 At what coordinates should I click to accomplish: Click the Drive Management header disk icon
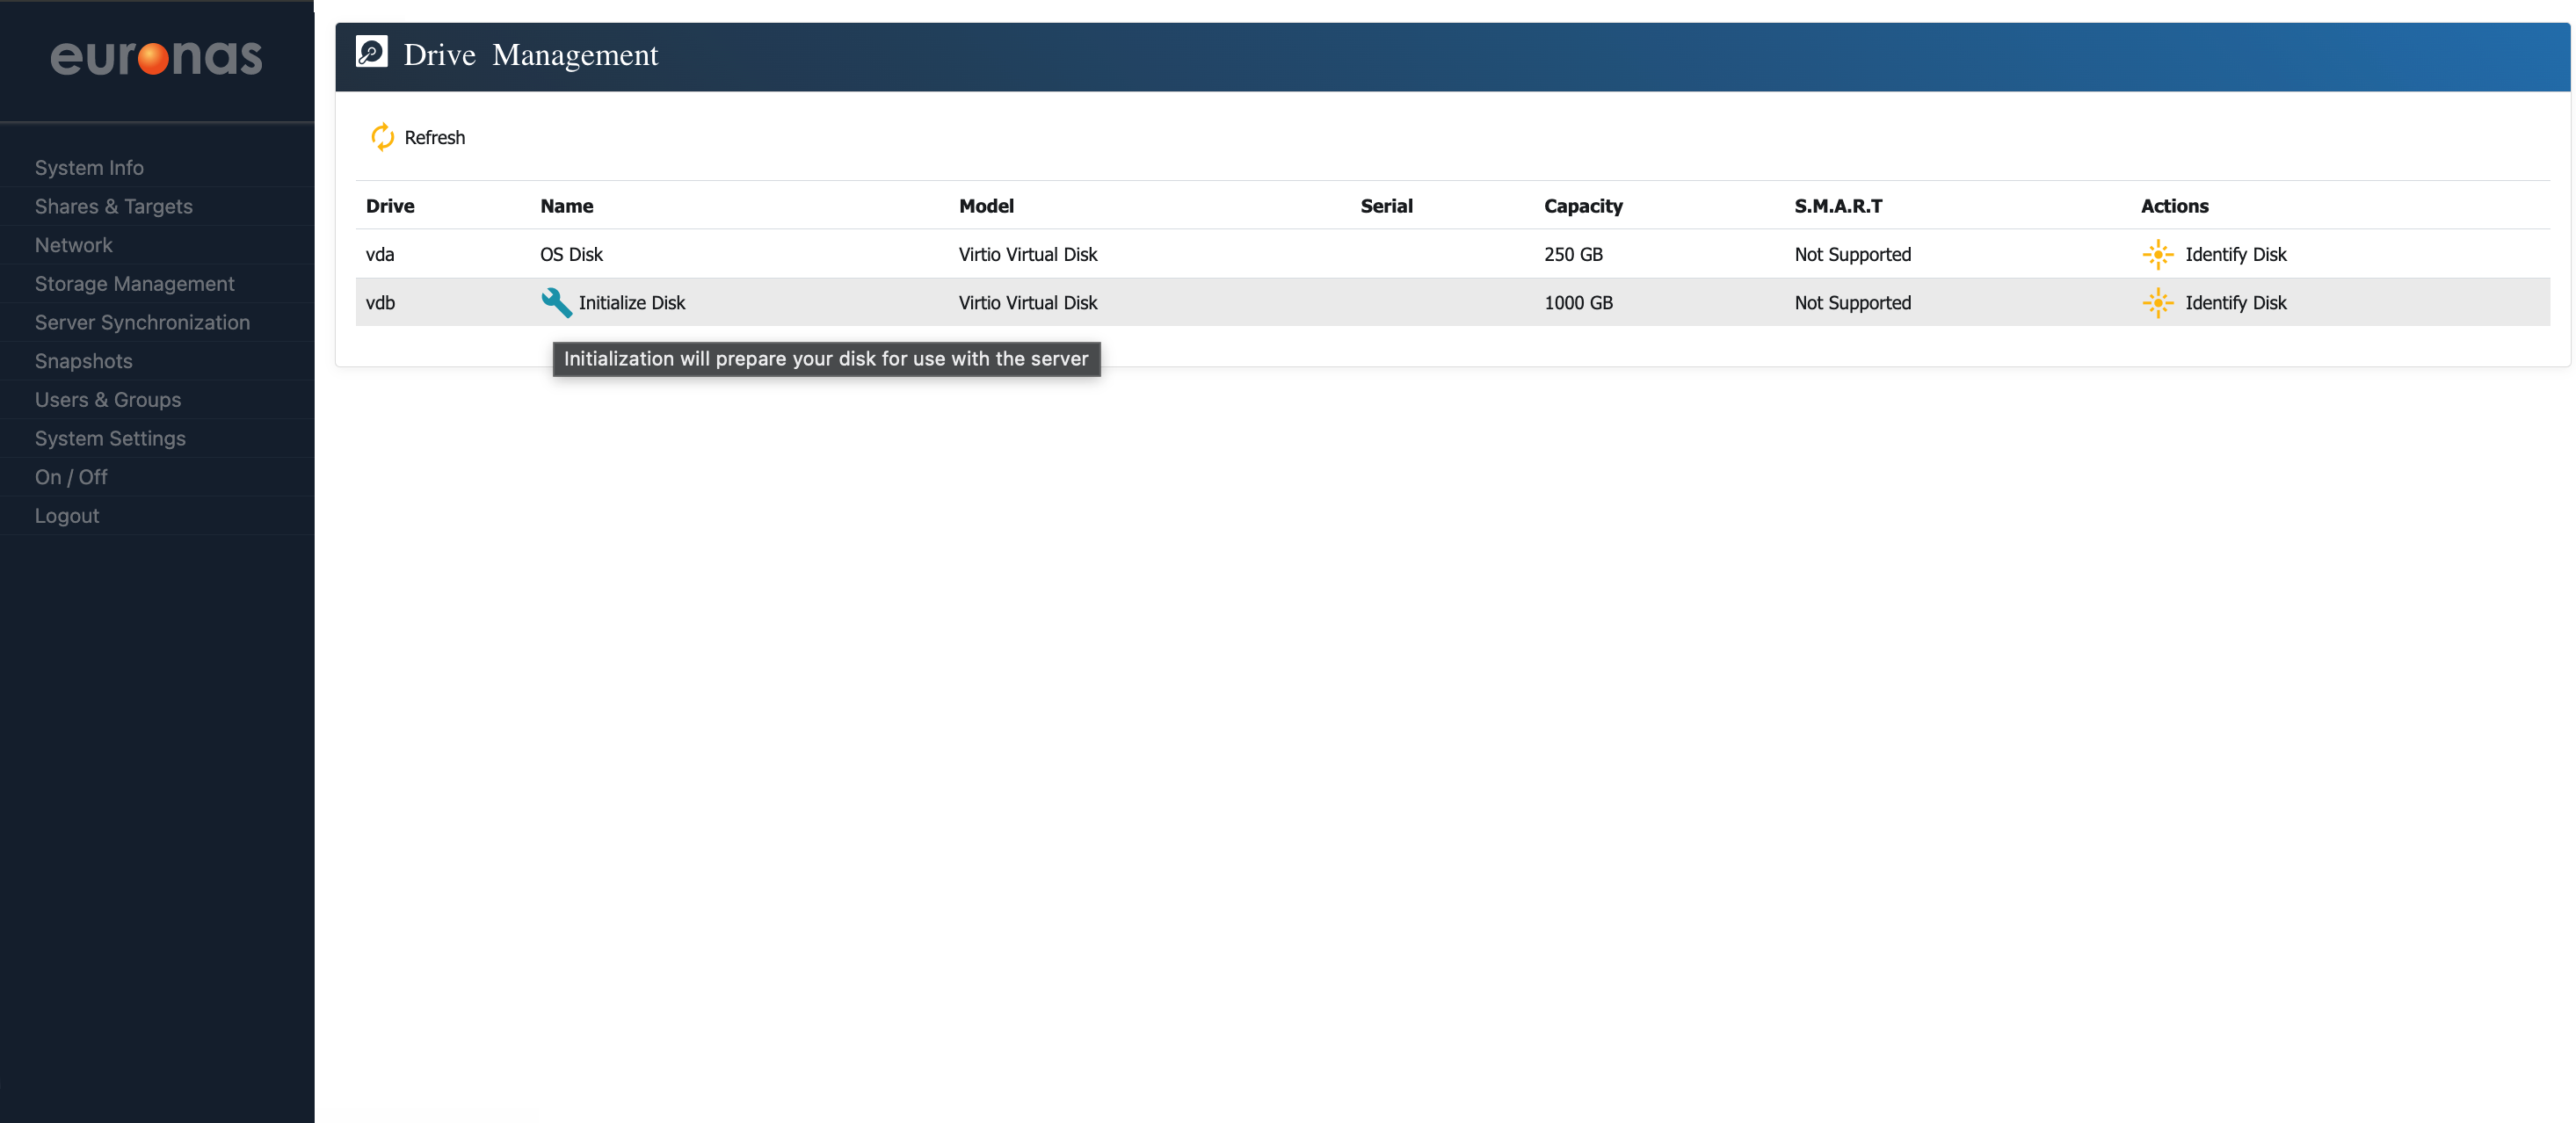click(372, 52)
